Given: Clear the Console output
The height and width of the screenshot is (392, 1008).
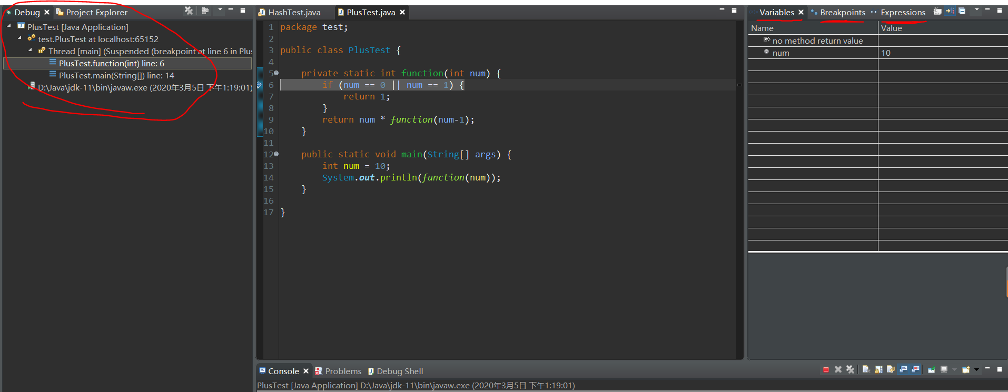Looking at the screenshot, I should pos(866,369).
